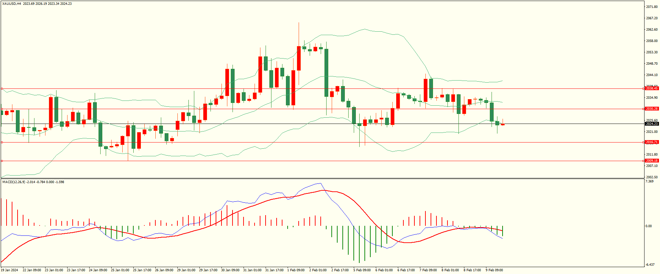Select the 2016.71 horizontal line price tag

point(652,142)
